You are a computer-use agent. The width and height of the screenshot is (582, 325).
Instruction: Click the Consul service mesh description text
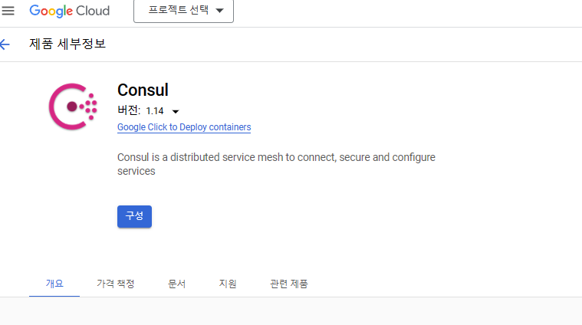(276, 164)
